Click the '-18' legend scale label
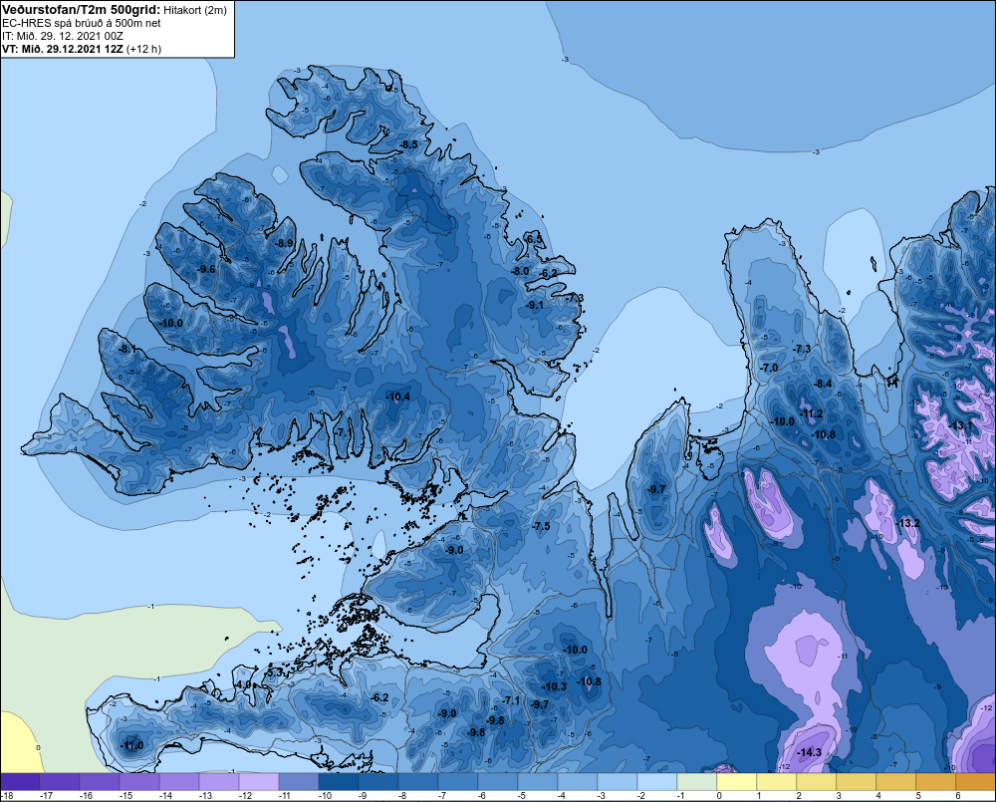The width and height of the screenshot is (996, 802). (7, 796)
